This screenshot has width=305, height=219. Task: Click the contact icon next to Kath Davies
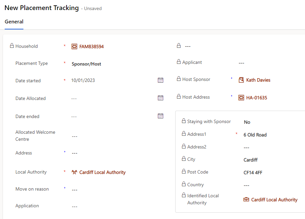[241, 80]
